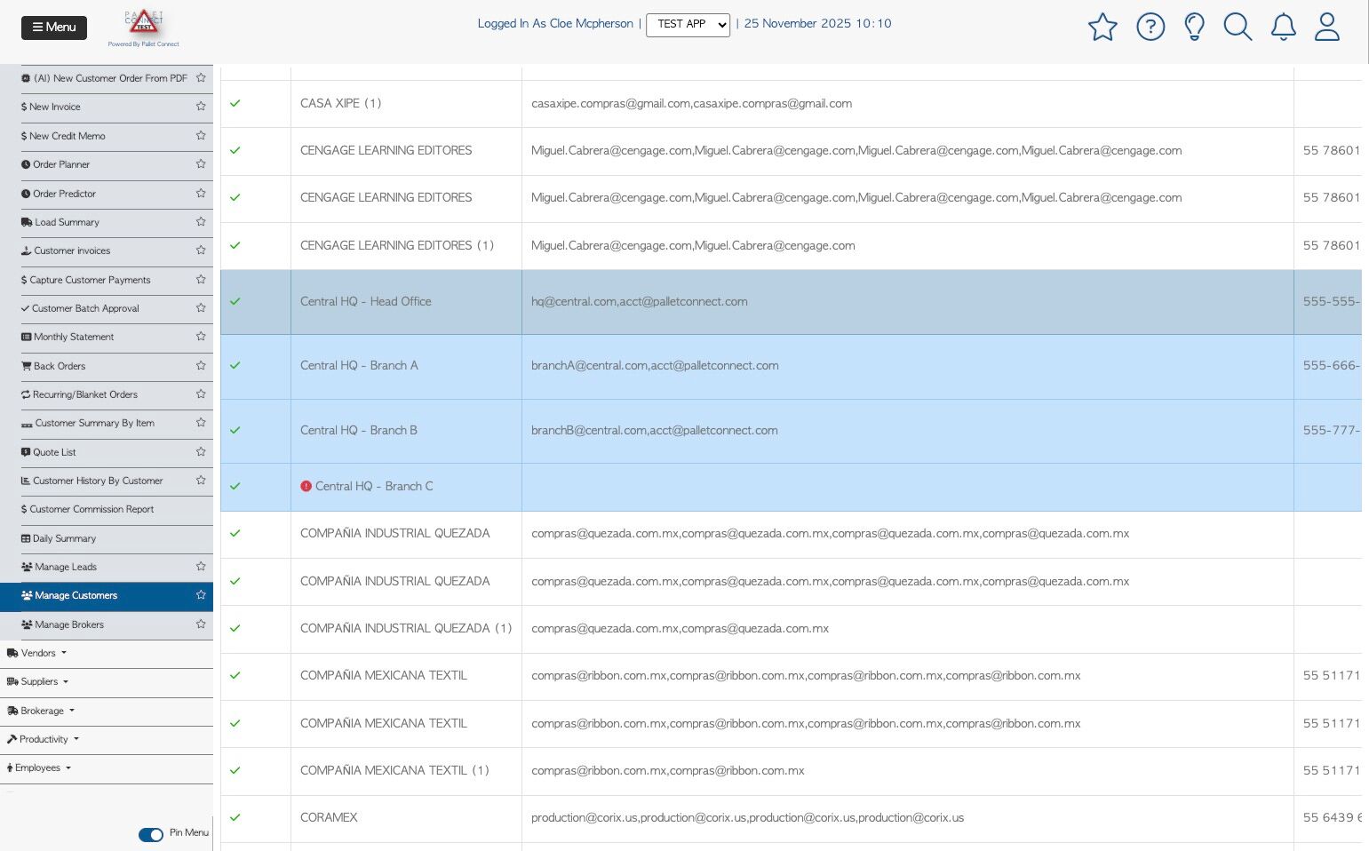The image size is (1369, 851).
Task: Open the notifications bell icon
Action: click(x=1283, y=27)
